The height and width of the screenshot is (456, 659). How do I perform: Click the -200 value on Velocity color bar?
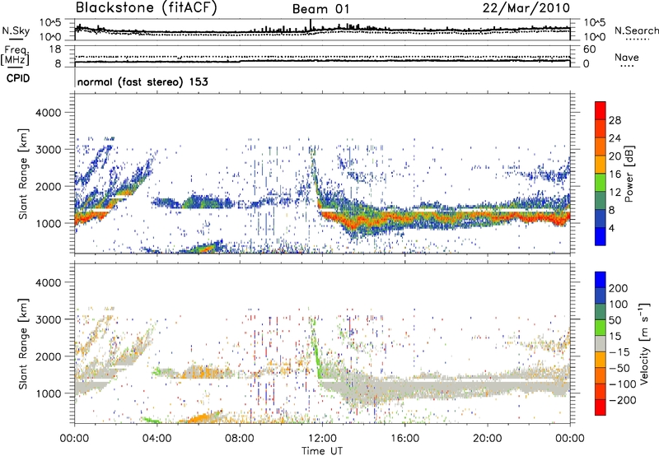click(x=622, y=400)
